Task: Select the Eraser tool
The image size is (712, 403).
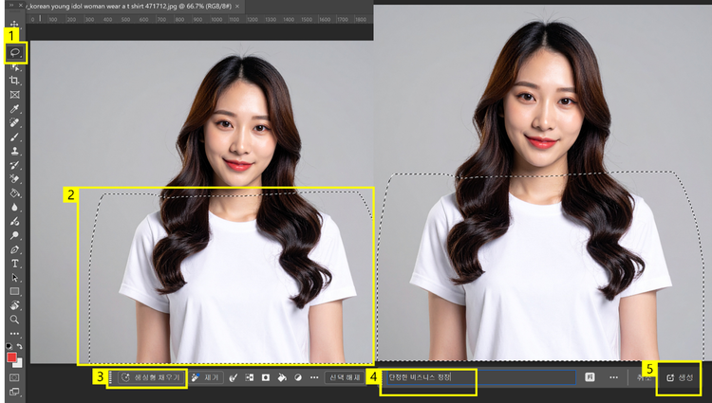Action: (x=14, y=179)
